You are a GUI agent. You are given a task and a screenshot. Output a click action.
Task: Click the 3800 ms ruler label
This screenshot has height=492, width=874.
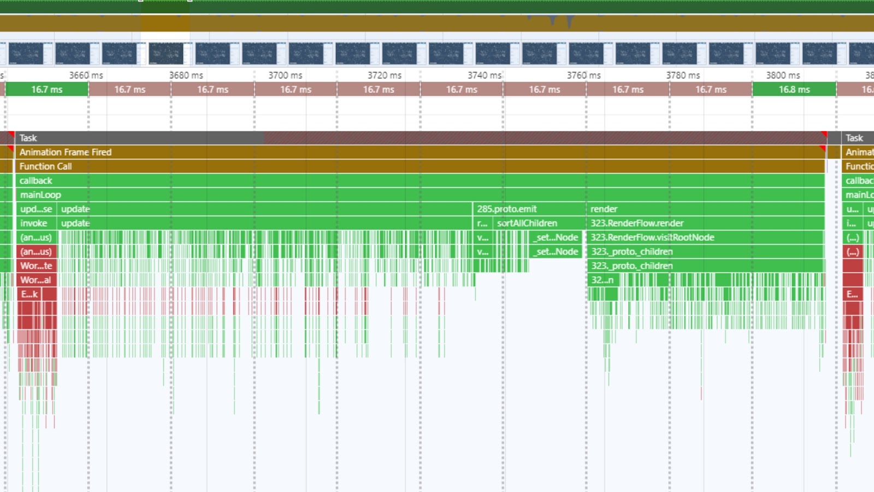pyautogui.click(x=783, y=75)
